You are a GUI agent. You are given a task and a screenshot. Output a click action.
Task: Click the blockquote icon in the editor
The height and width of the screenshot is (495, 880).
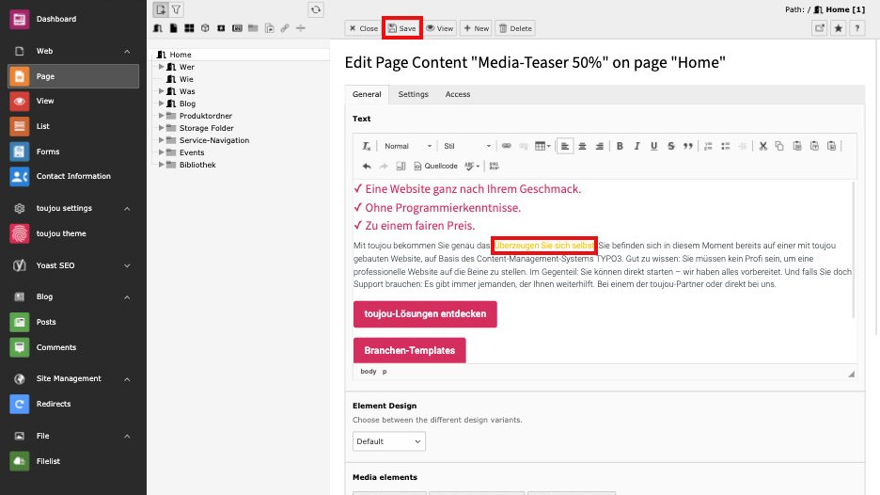tap(688, 146)
